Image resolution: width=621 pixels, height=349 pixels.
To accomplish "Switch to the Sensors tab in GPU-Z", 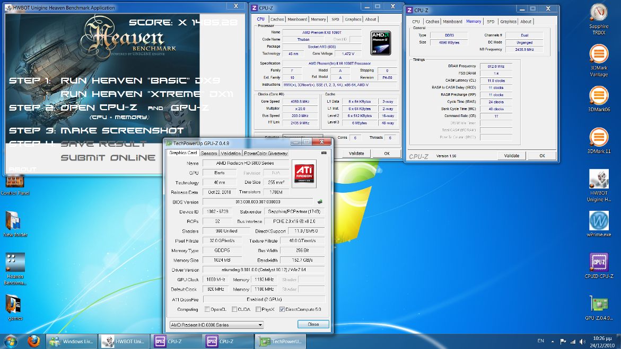I will click(209, 153).
